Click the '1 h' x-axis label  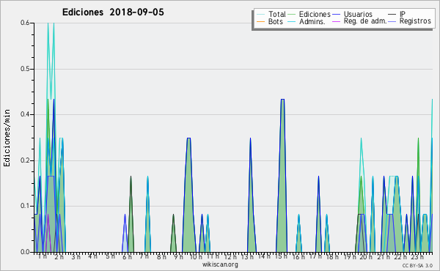click(x=43, y=256)
